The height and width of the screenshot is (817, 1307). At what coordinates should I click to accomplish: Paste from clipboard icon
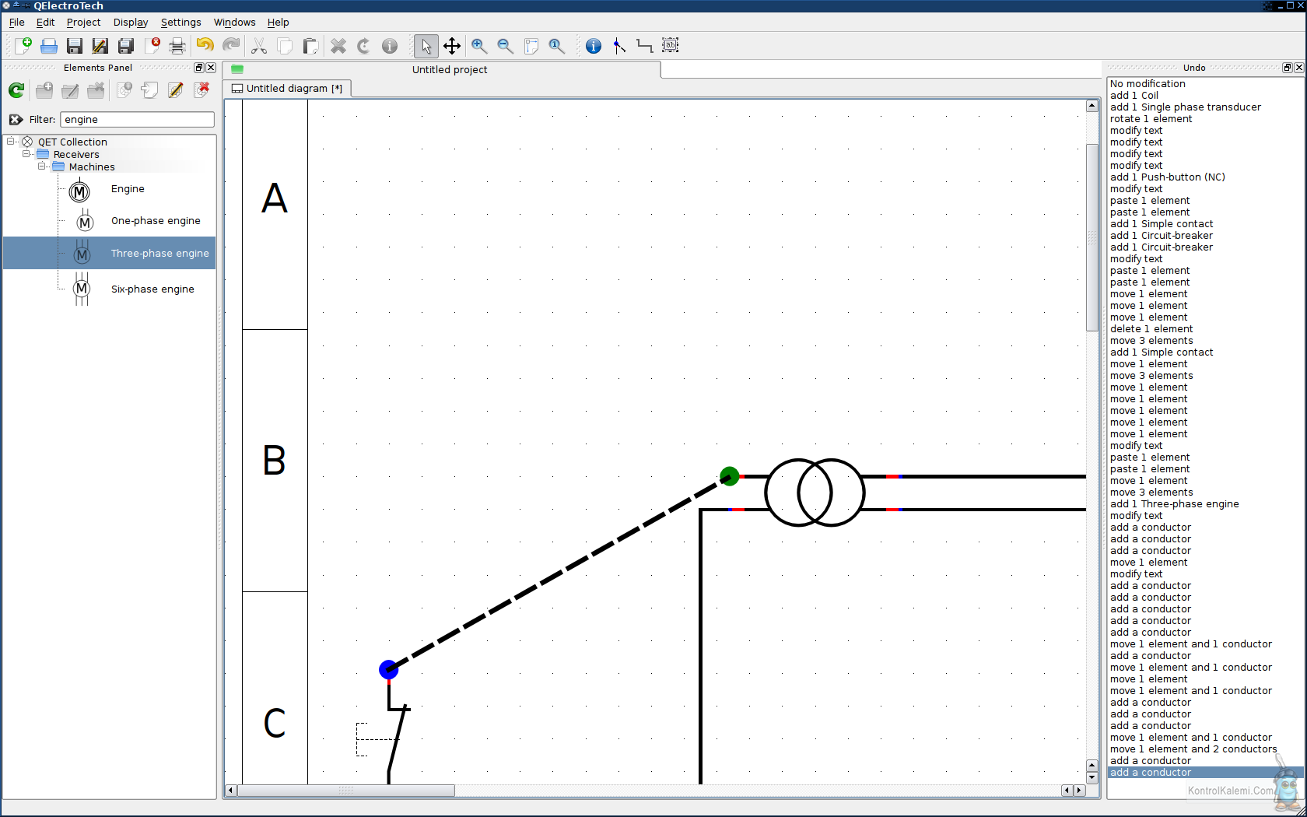pyautogui.click(x=310, y=46)
